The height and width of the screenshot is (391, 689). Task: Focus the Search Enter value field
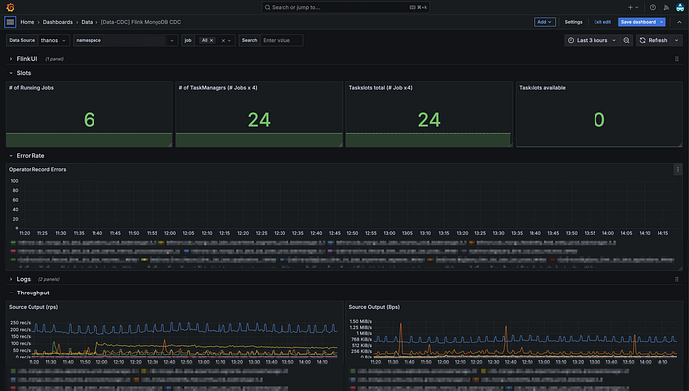(x=282, y=40)
